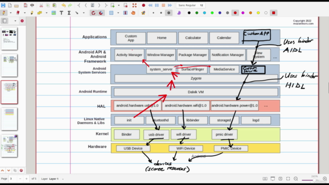
Task: Create a new document
Action: click(x=10, y=5)
